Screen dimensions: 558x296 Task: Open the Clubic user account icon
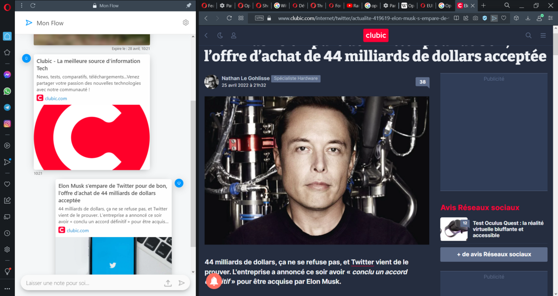pyautogui.click(x=234, y=35)
